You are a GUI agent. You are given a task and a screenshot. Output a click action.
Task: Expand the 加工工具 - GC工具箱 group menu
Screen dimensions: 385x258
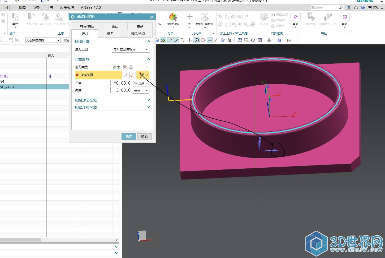tap(253, 33)
